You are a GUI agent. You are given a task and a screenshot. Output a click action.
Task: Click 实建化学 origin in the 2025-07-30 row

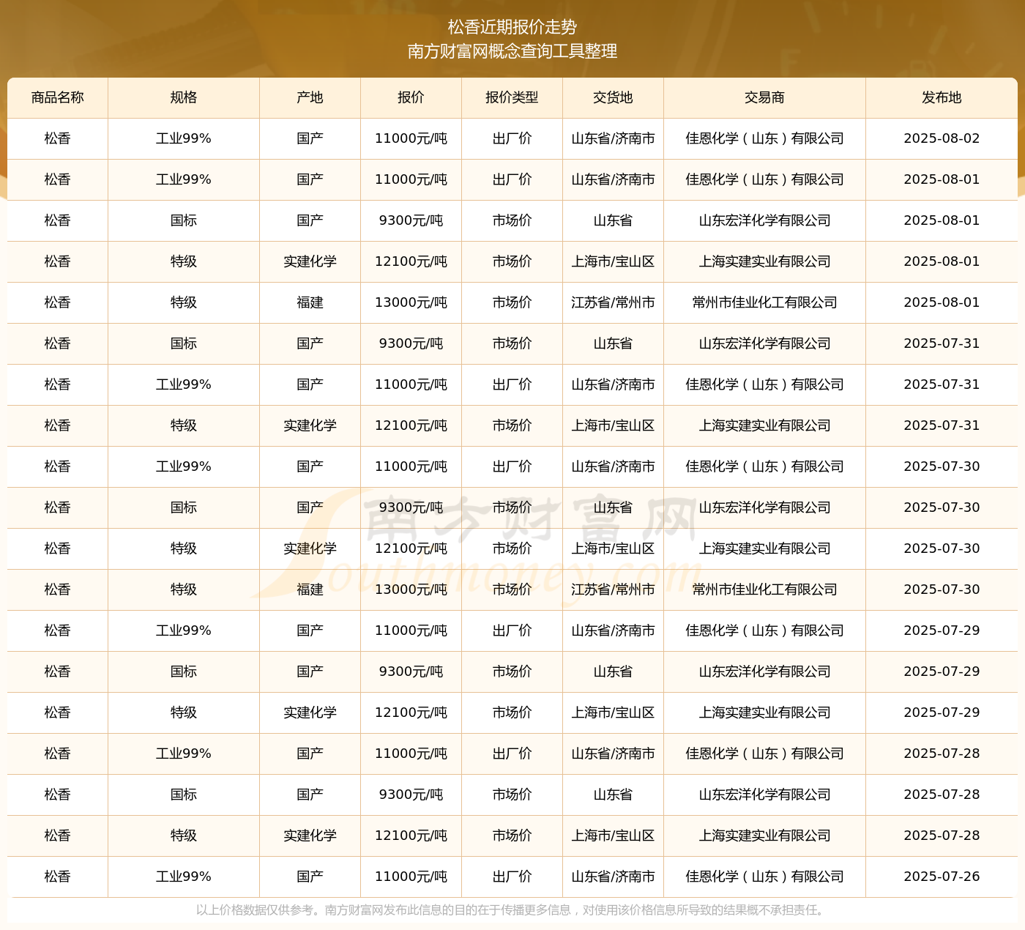(310, 548)
